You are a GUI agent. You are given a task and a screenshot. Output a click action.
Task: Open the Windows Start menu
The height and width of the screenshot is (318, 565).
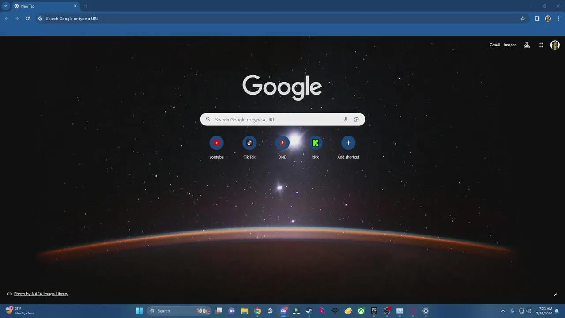point(139,311)
